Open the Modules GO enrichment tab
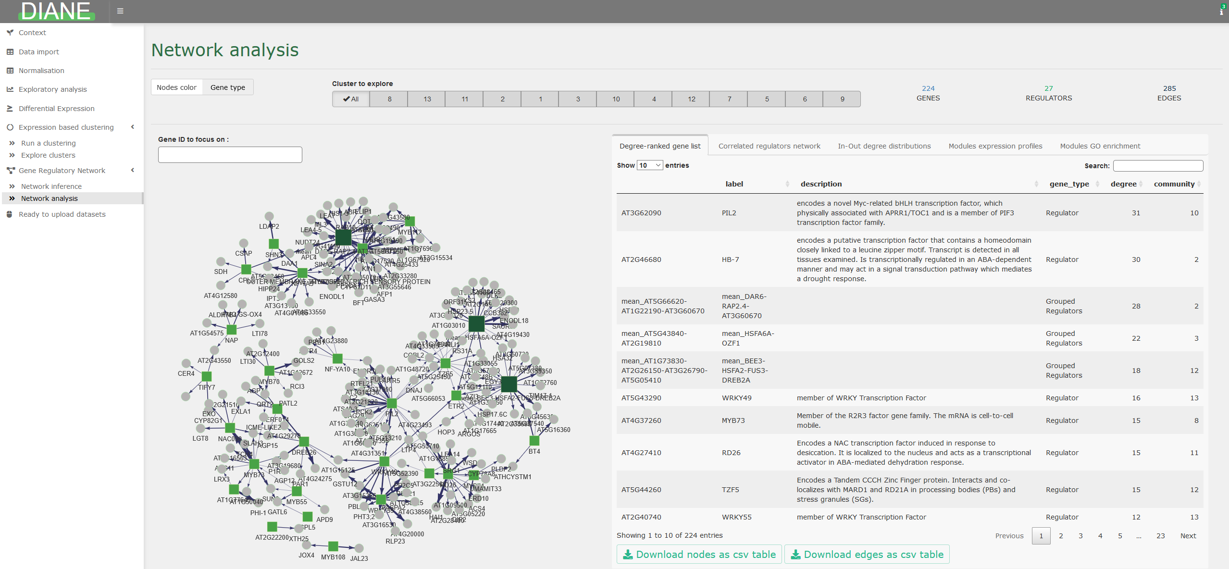 pyautogui.click(x=1100, y=146)
